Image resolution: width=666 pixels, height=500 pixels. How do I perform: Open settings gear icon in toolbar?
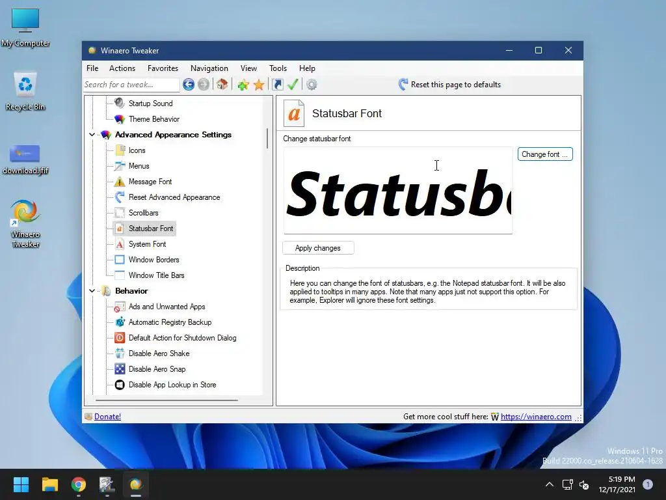tap(312, 85)
